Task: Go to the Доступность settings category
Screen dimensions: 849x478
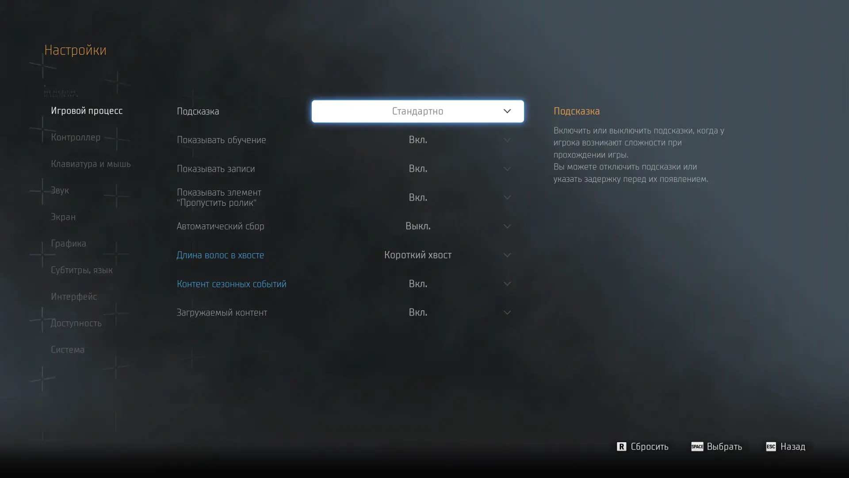Action: pyautogui.click(x=76, y=323)
